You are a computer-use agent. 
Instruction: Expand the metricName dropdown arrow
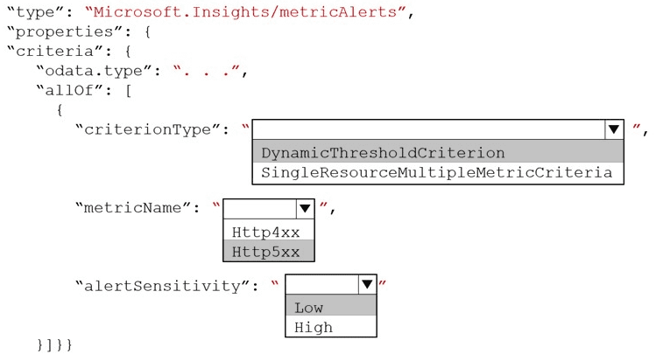coord(305,209)
